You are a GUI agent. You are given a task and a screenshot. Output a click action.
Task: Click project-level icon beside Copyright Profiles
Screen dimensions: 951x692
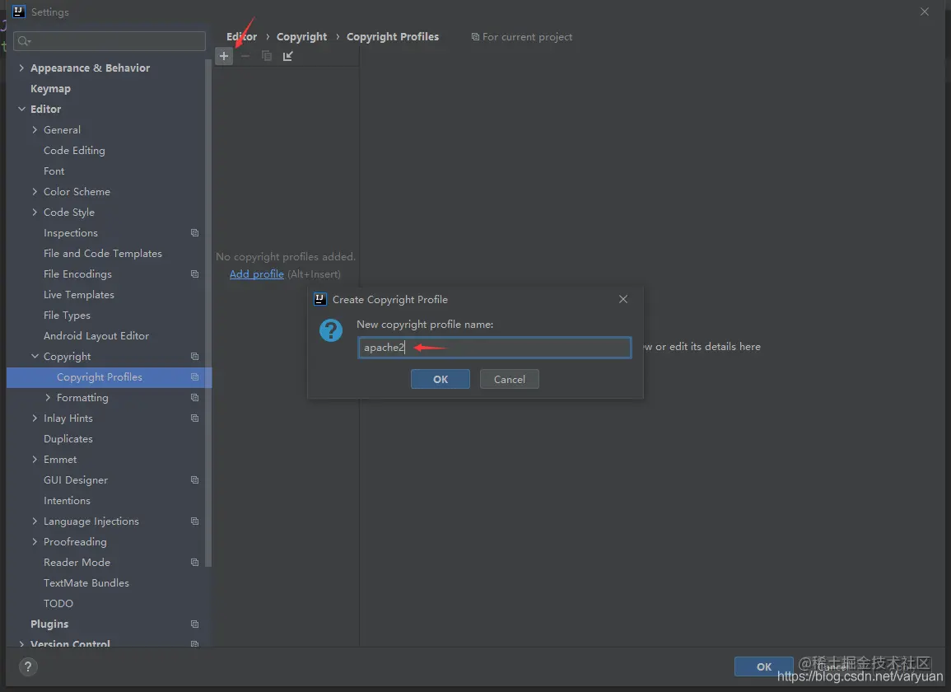[x=194, y=377]
